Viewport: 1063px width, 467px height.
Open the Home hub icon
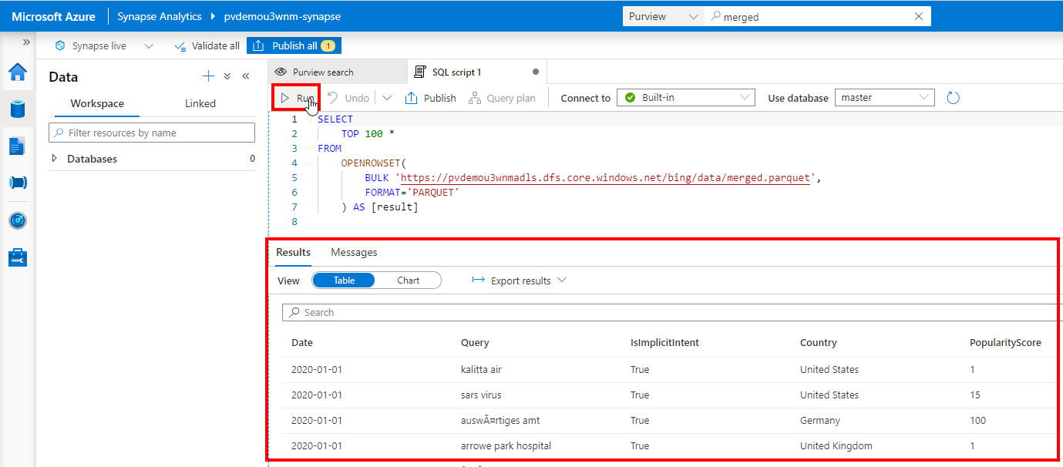tap(18, 72)
